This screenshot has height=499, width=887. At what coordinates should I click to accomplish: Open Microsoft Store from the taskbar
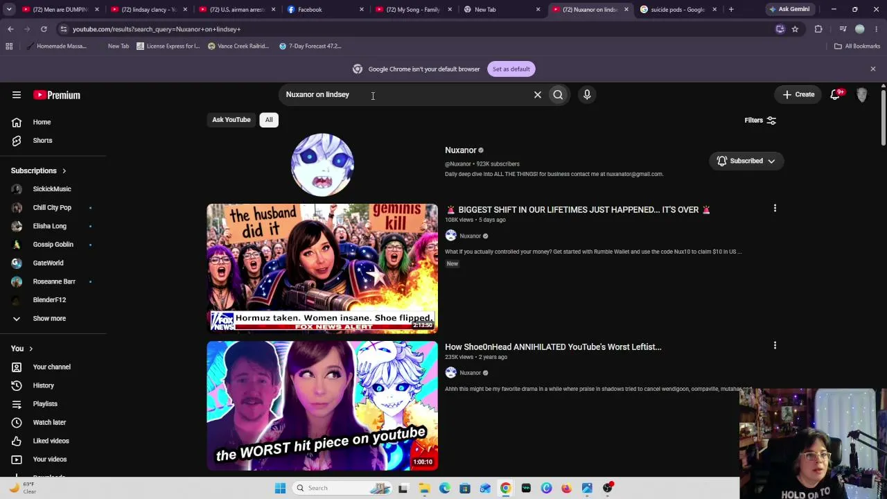[465, 488]
